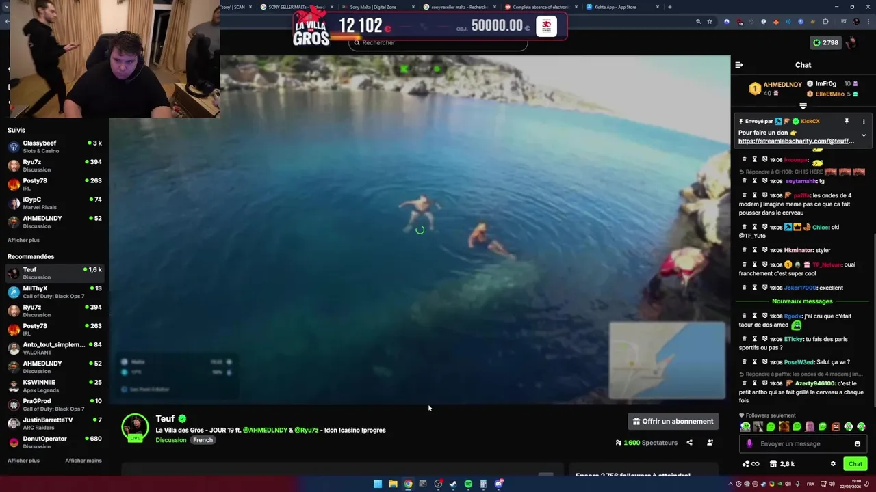Open MilThyX Call of Duty channel

(x=55, y=292)
